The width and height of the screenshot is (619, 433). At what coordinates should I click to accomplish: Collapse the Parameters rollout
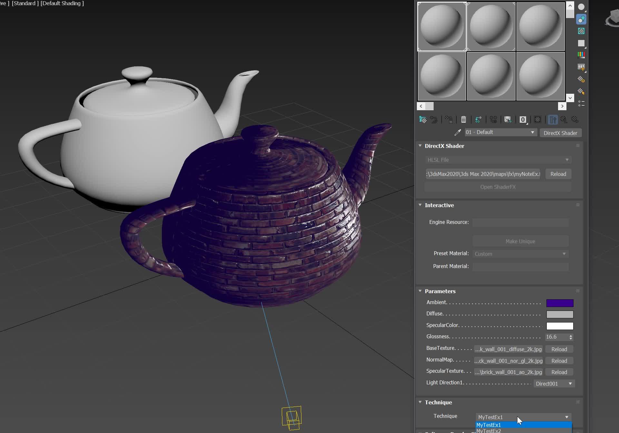(420, 291)
